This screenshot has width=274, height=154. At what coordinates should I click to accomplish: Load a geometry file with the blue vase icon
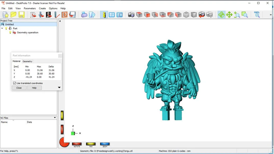tap(41, 15)
